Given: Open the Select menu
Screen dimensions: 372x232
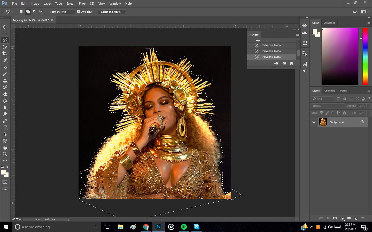Looking at the screenshot, I should tap(70, 4).
